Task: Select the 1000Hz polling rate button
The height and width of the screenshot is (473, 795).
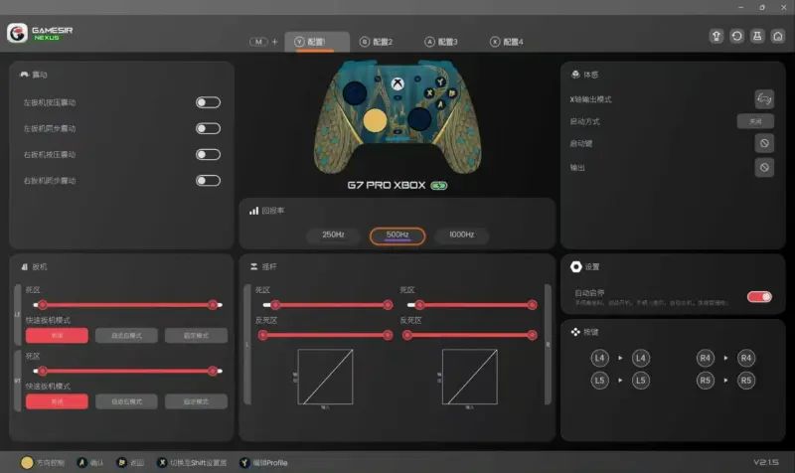Action: (x=462, y=236)
